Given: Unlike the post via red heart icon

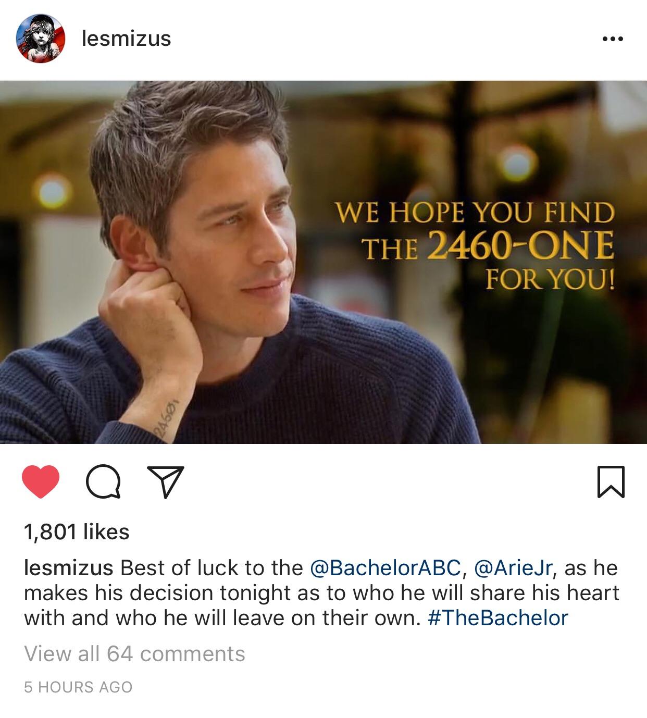Looking at the screenshot, I should (41, 482).
